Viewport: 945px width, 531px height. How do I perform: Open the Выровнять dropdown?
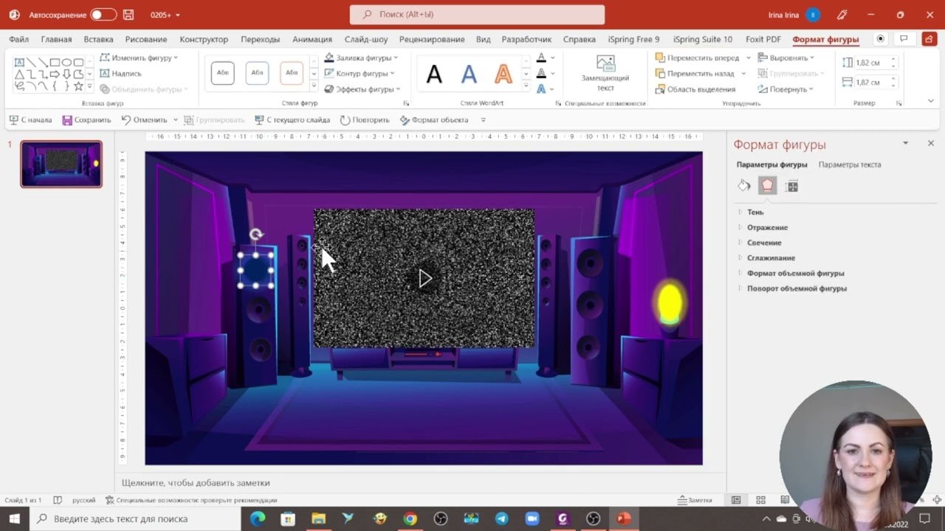click(x=786, y=58)
